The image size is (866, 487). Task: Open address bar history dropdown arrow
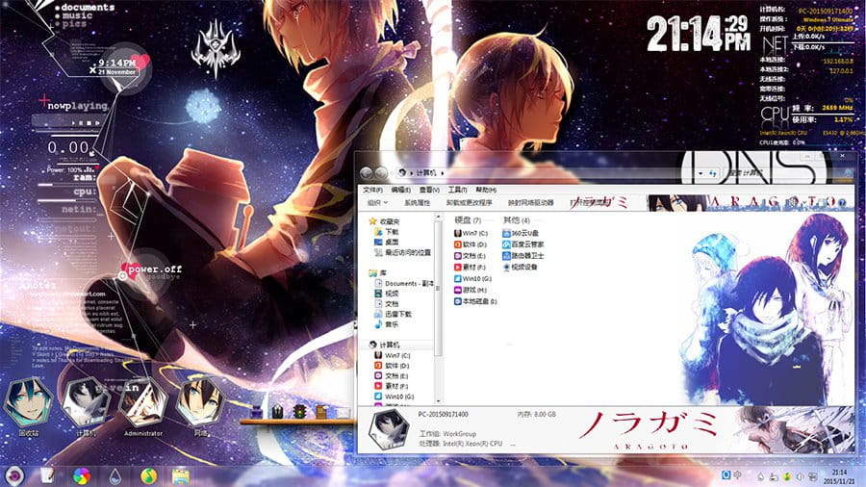700,173
